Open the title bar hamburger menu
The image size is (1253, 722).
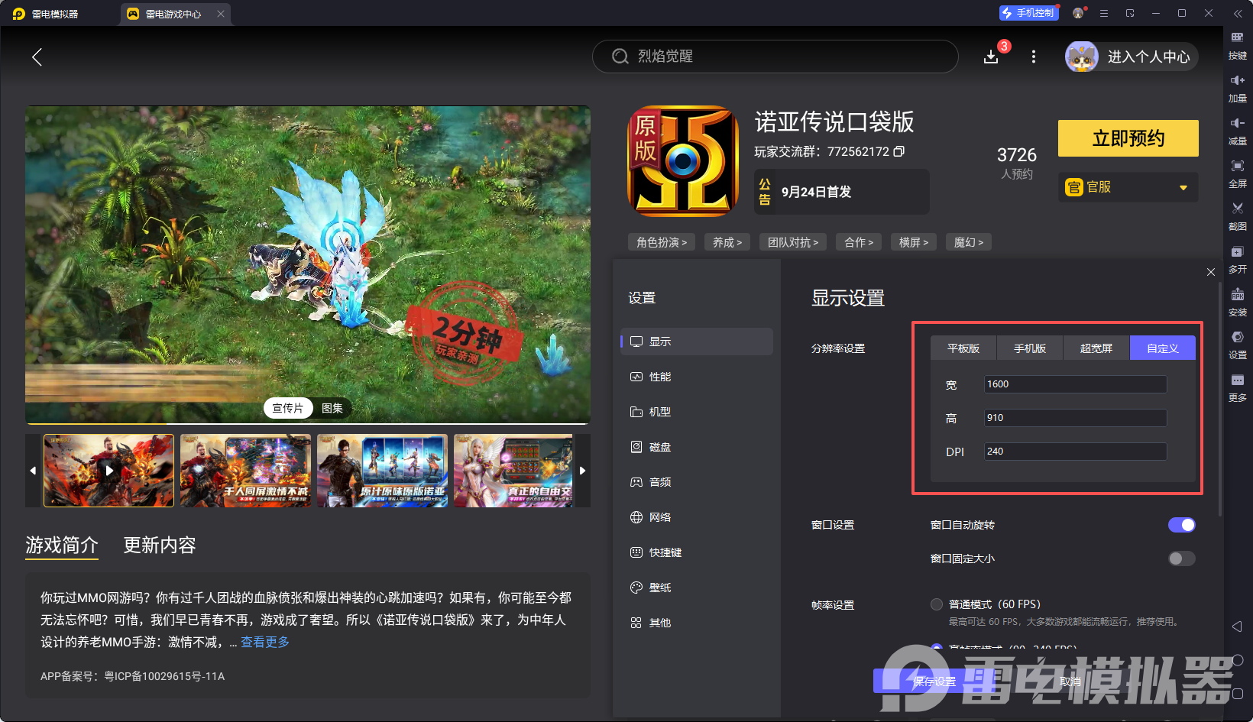coord(1104,13)
